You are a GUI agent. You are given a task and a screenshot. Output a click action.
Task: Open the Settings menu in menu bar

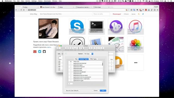tap(34, 1)
